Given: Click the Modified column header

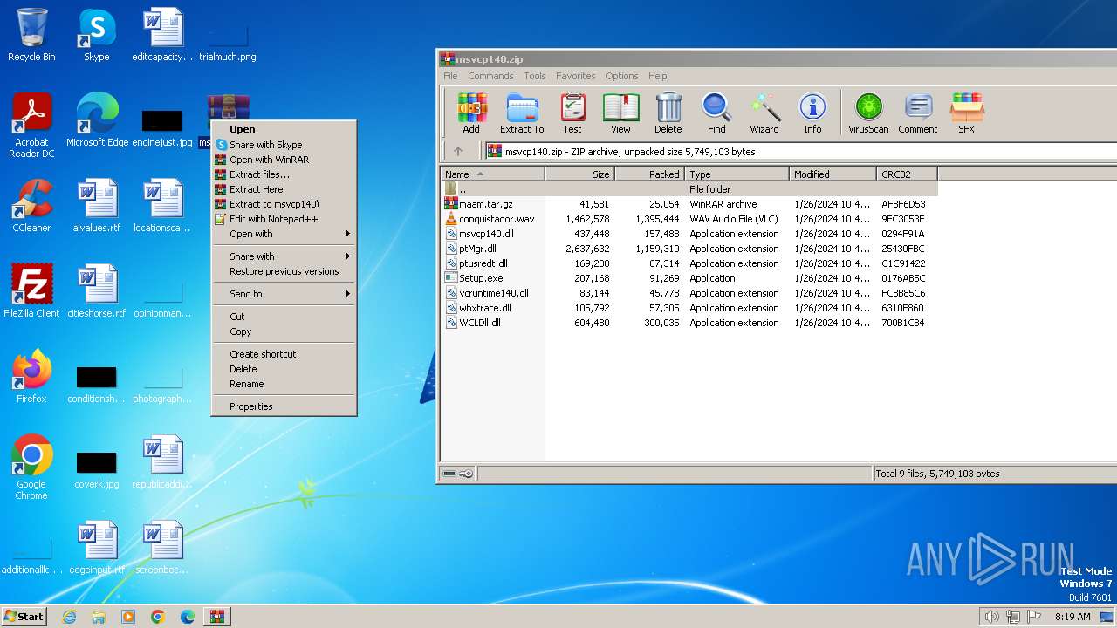Looking at the screenshot, I should click(833, 174).
